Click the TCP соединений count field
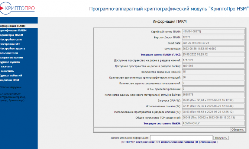249x149 pixels. [213, 117]
